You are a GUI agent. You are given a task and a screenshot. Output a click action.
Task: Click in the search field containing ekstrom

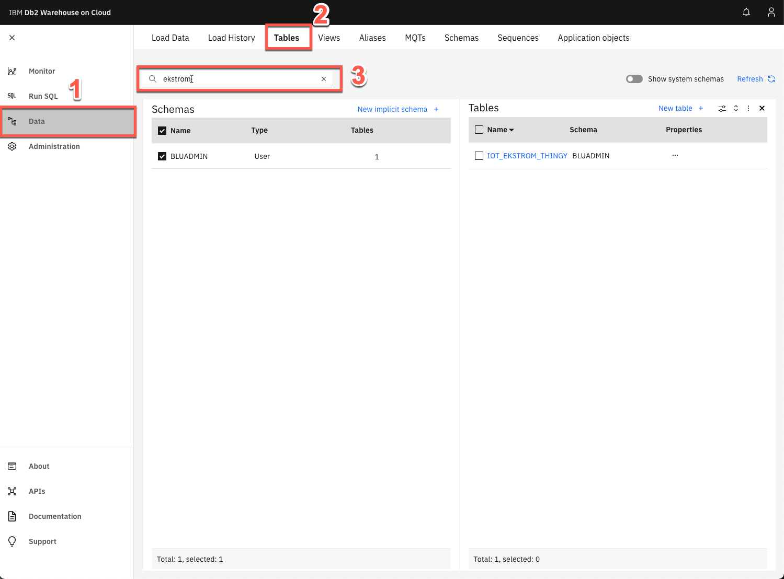[x=238, y=79]
